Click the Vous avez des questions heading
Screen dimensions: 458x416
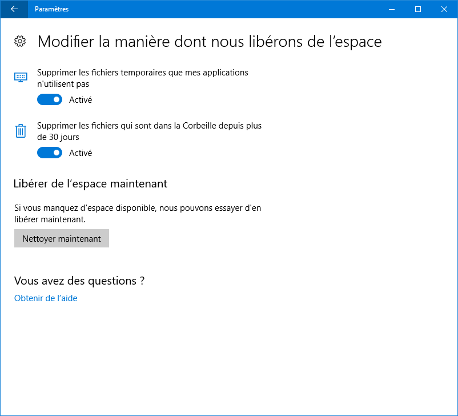(x=79, y=281)
